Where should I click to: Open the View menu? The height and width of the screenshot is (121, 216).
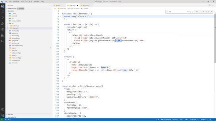click(22, 2)
